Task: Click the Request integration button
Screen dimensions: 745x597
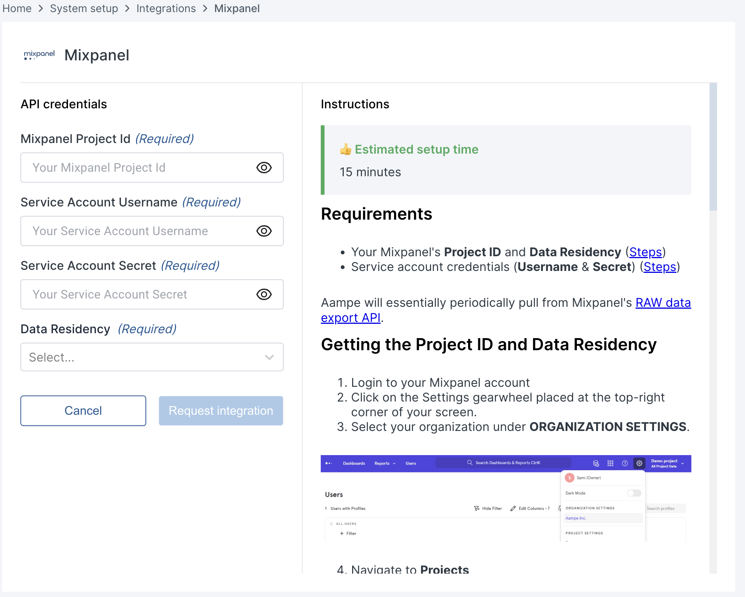Action: click(x=221, y=411)
